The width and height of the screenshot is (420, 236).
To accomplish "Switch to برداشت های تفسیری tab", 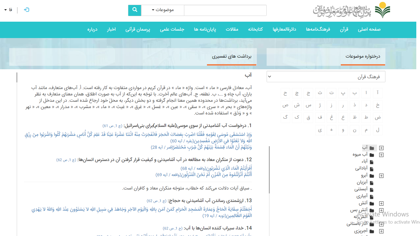I will click(232, 56).
